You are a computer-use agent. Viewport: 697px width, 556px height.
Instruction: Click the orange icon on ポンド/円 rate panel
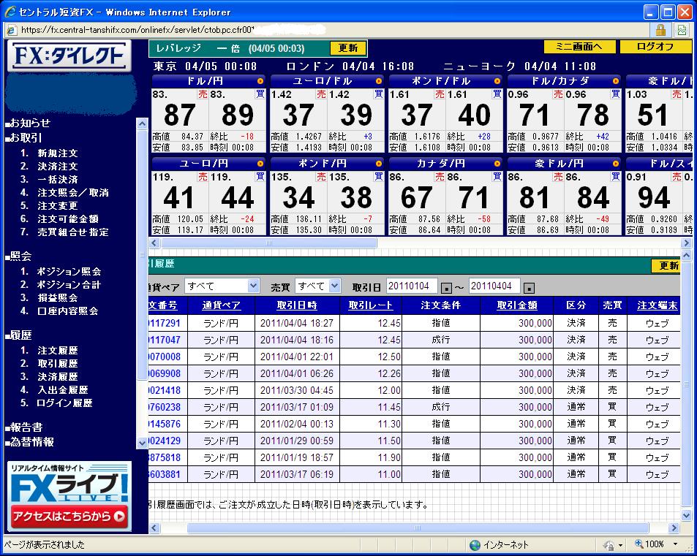(x=379, y=164)
